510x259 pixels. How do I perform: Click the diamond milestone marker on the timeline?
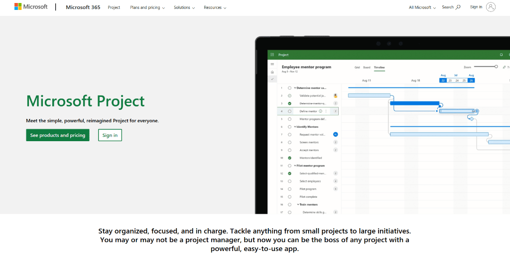(x=472, y=119)
